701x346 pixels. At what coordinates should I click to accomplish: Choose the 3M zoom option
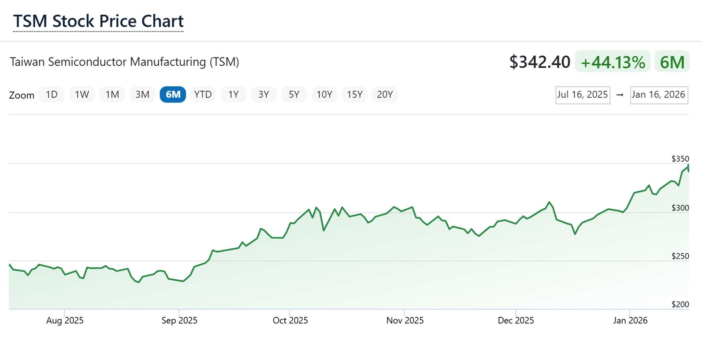click(142, 95)
